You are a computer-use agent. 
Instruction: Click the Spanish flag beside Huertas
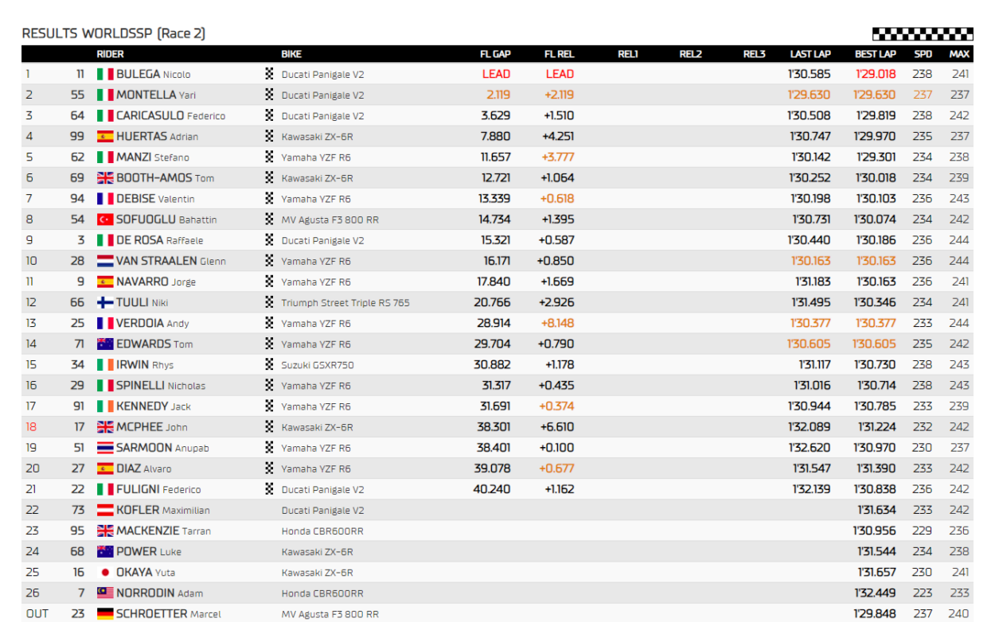click(x=105, y=136)
